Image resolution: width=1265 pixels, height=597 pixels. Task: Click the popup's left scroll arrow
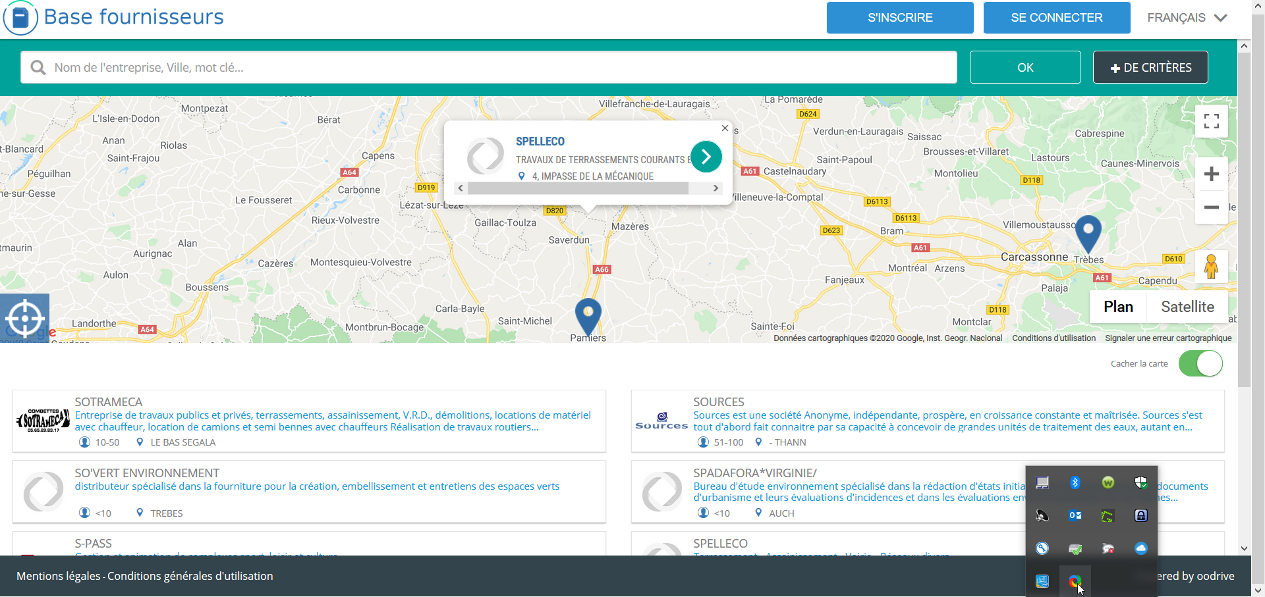pyautogui.click(x=461, y=188)
